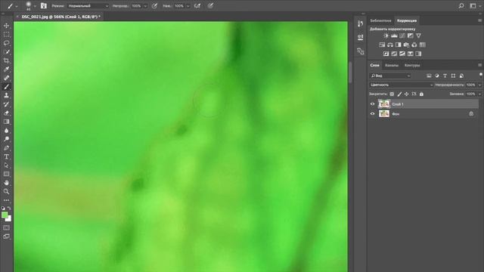
Task: Add a Color Balance adjustment
Action: pos(390,45)
